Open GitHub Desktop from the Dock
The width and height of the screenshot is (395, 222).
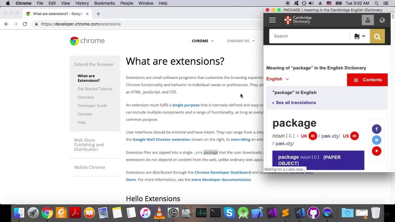[313, 213]
